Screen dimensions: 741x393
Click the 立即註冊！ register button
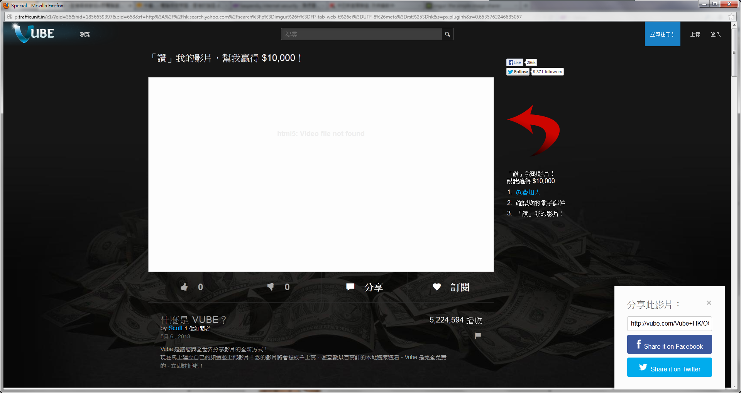663,34
